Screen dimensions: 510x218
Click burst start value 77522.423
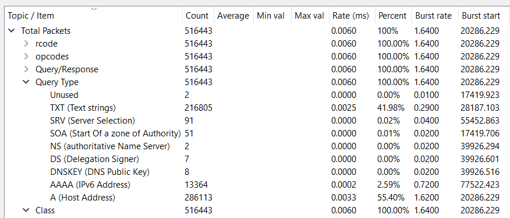pyautogui.click(x=480, y=185)
